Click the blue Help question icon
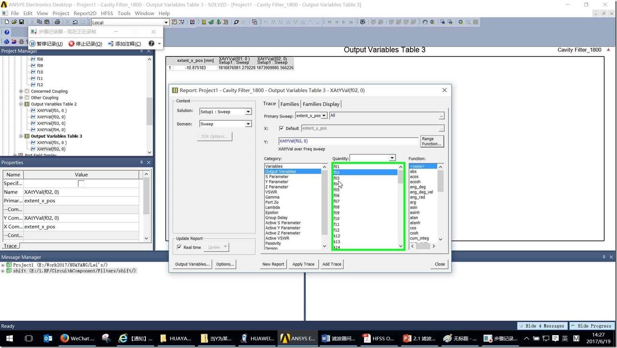The width and height of the screenshot is (617, 348). [7, 32]
